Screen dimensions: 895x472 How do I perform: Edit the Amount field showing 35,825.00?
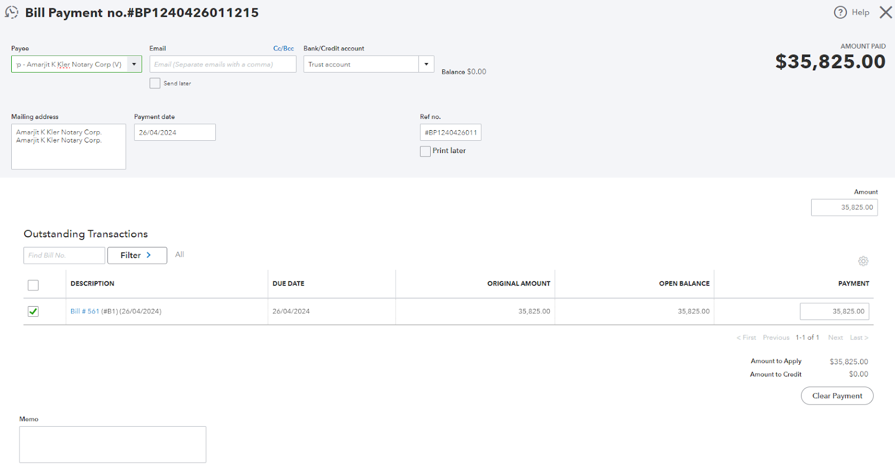click(844, 207)
